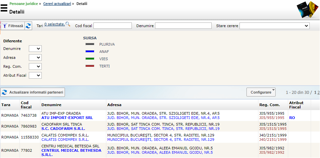Click the blue ANAF source color swatch
This screenshot has height=158, width=320.
coord(90,52)
